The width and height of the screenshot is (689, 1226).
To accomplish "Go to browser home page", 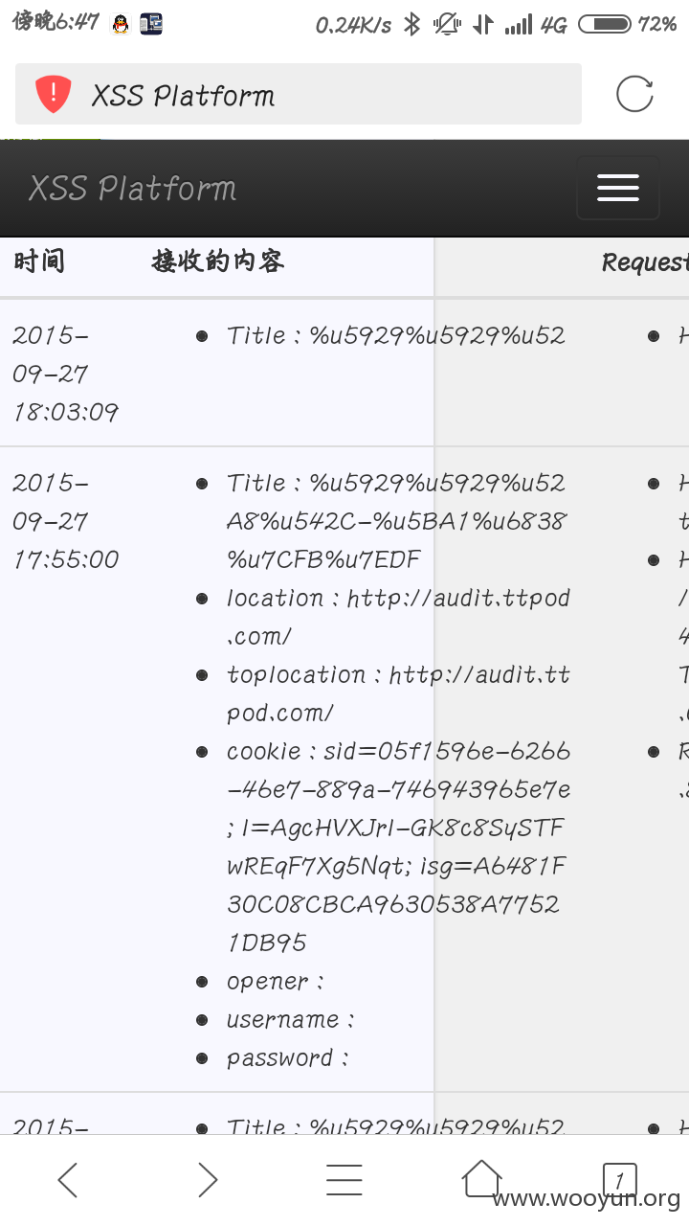I will click(482, 1178).
